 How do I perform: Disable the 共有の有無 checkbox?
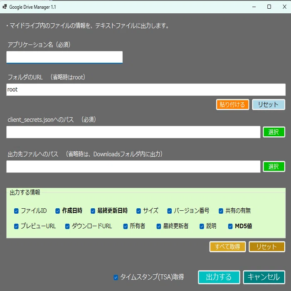[x=221, y=211]
